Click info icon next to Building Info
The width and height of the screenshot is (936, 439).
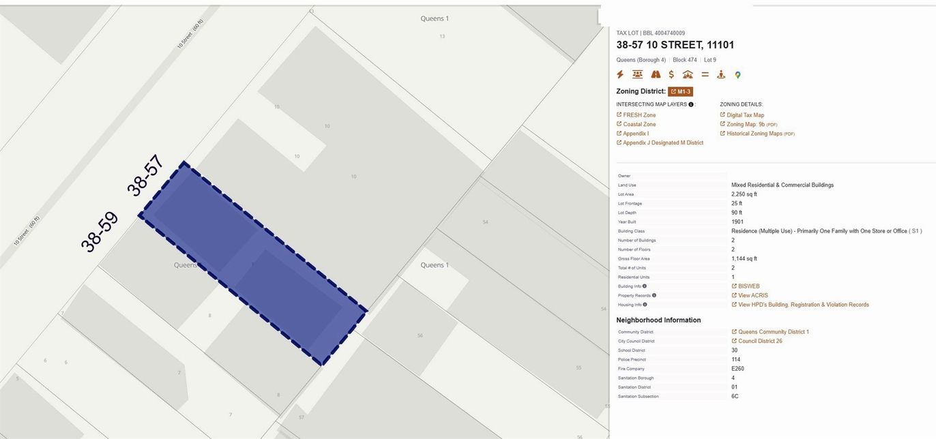(645, 286)
